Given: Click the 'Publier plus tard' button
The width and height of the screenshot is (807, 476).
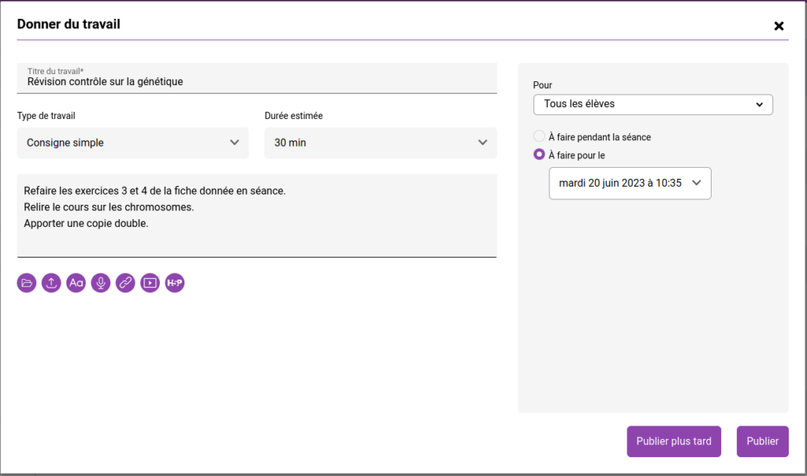Looking at the screenshot, I should (674, 441).
